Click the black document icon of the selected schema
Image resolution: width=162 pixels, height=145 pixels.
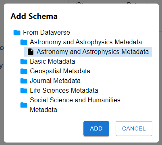click(31, 52)
